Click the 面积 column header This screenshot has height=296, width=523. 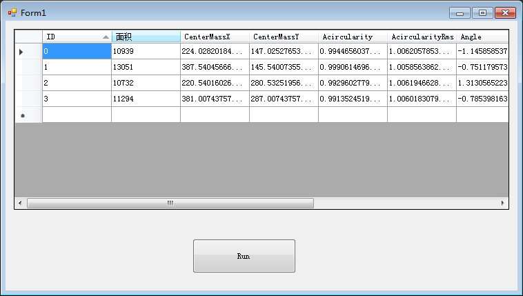point(146,37)
